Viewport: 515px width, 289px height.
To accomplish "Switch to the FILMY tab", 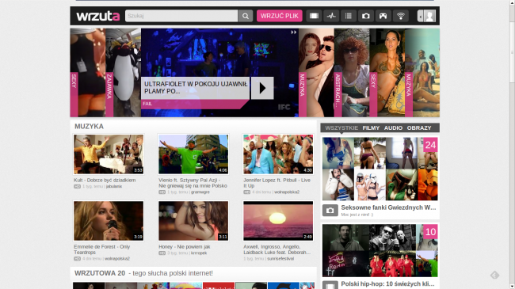I will [371, 128].
